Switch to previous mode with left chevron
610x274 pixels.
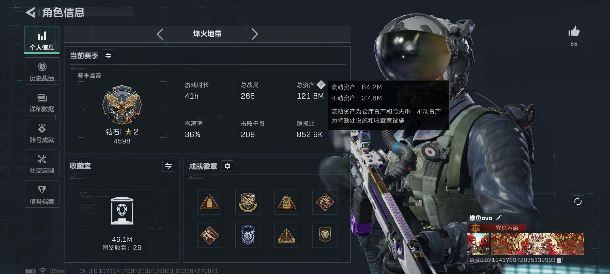pos(160,34)
